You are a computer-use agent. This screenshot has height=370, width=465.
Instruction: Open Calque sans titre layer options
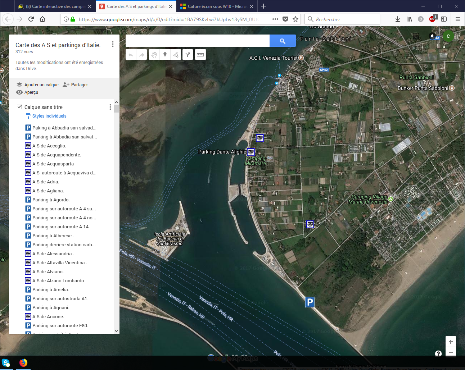point(110,107)
